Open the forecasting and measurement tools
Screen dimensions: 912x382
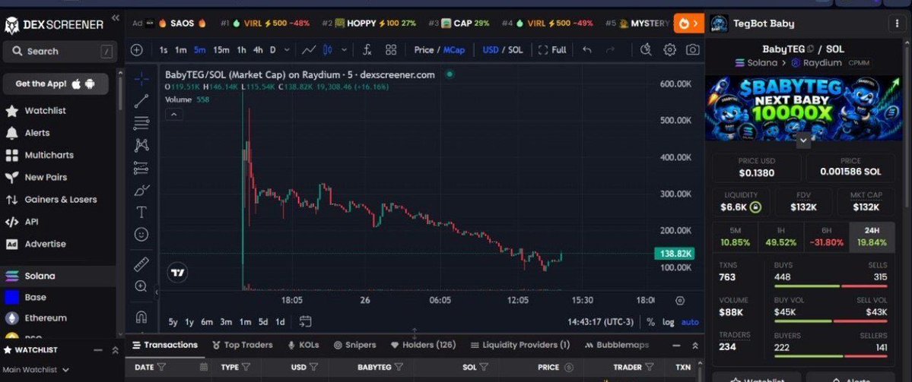click(141, 168)
